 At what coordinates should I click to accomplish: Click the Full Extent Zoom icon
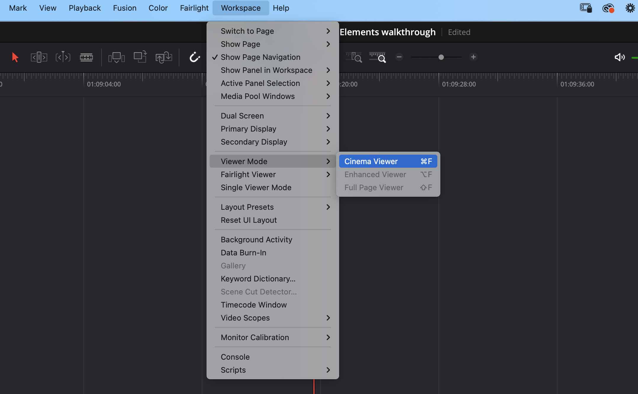[x=354, y=57]
